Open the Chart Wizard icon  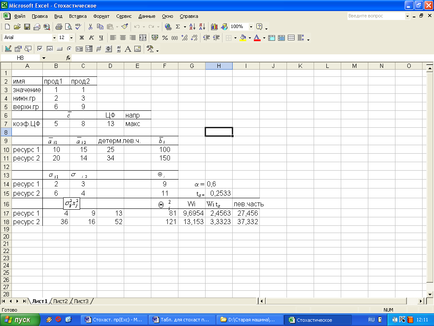(214, 27)
